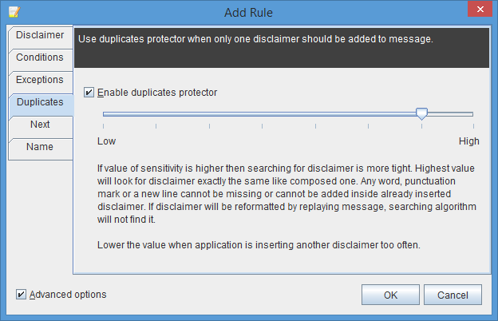498x321 pixels.
Task: Cancel the Add Rule dialog
Action: (x=453, y=295)
